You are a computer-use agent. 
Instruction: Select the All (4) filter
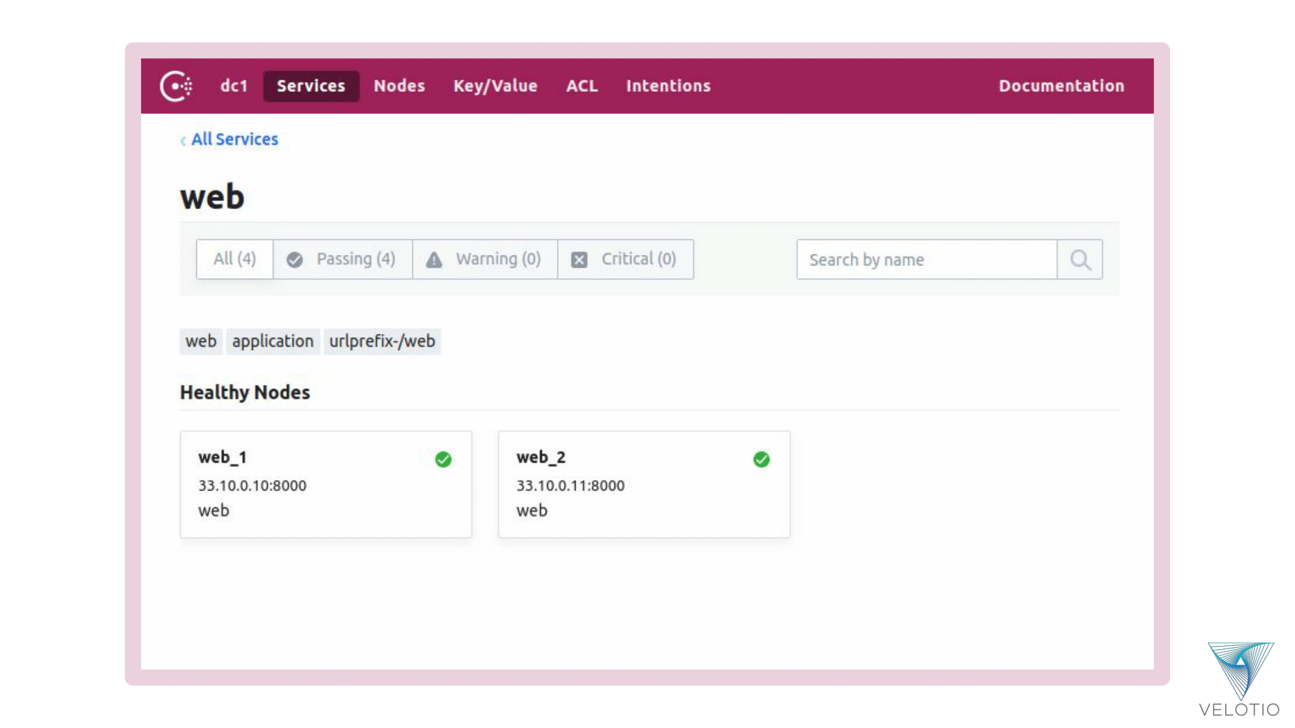(234, 259)
